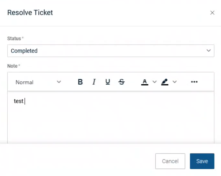Cancel resolving the ticket
The width and height of the screenshot is (221, 176).
[170, 161]
